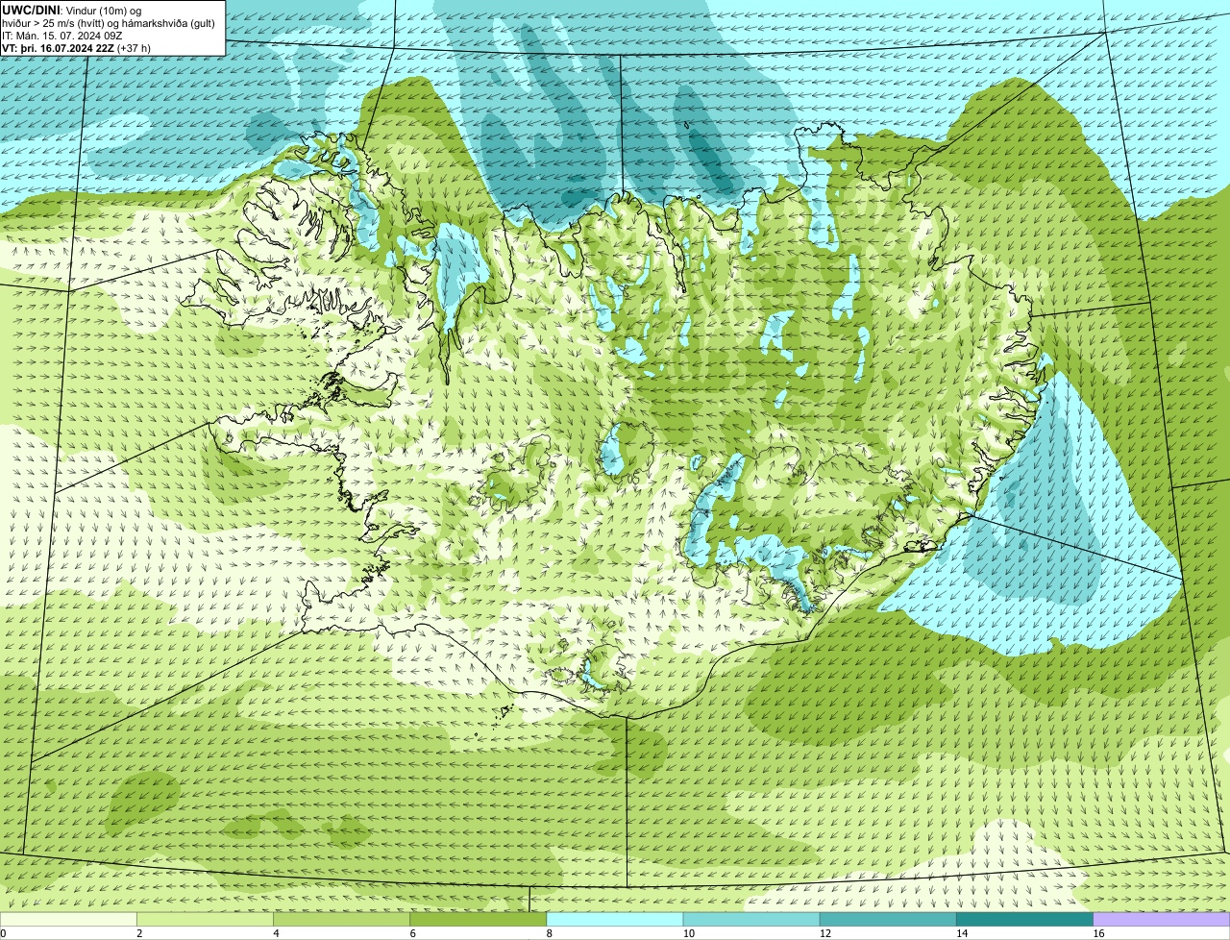Select the 14–16 m/s dark teal swatch
Image resolution: width=1230 pixels, height=940 pixels.
point(1025,920)
